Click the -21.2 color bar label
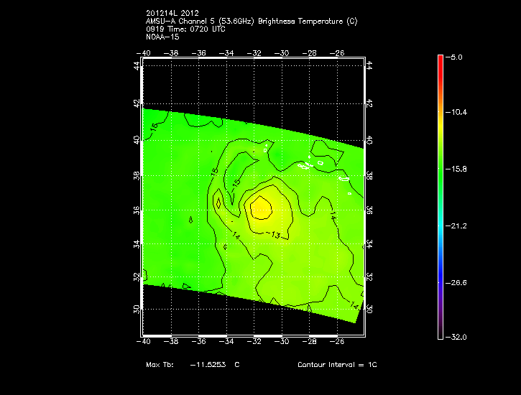The height and width of the screenshot is (395, 521). 458,226
